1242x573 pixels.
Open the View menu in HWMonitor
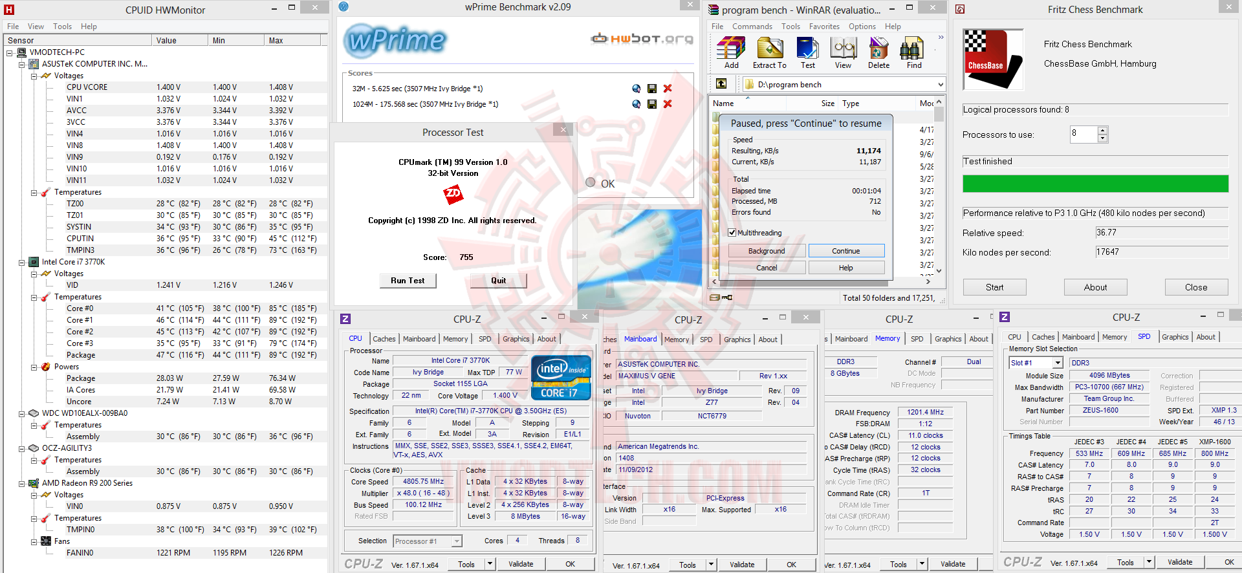point(36,27)
